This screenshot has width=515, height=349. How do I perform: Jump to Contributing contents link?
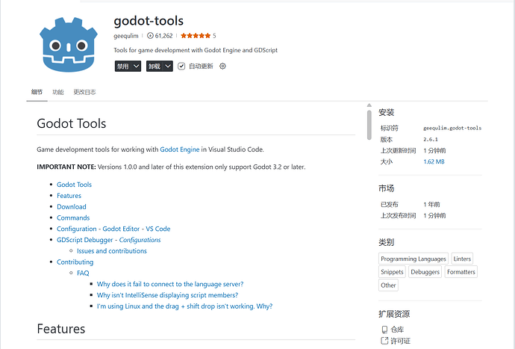pos(75,262)
